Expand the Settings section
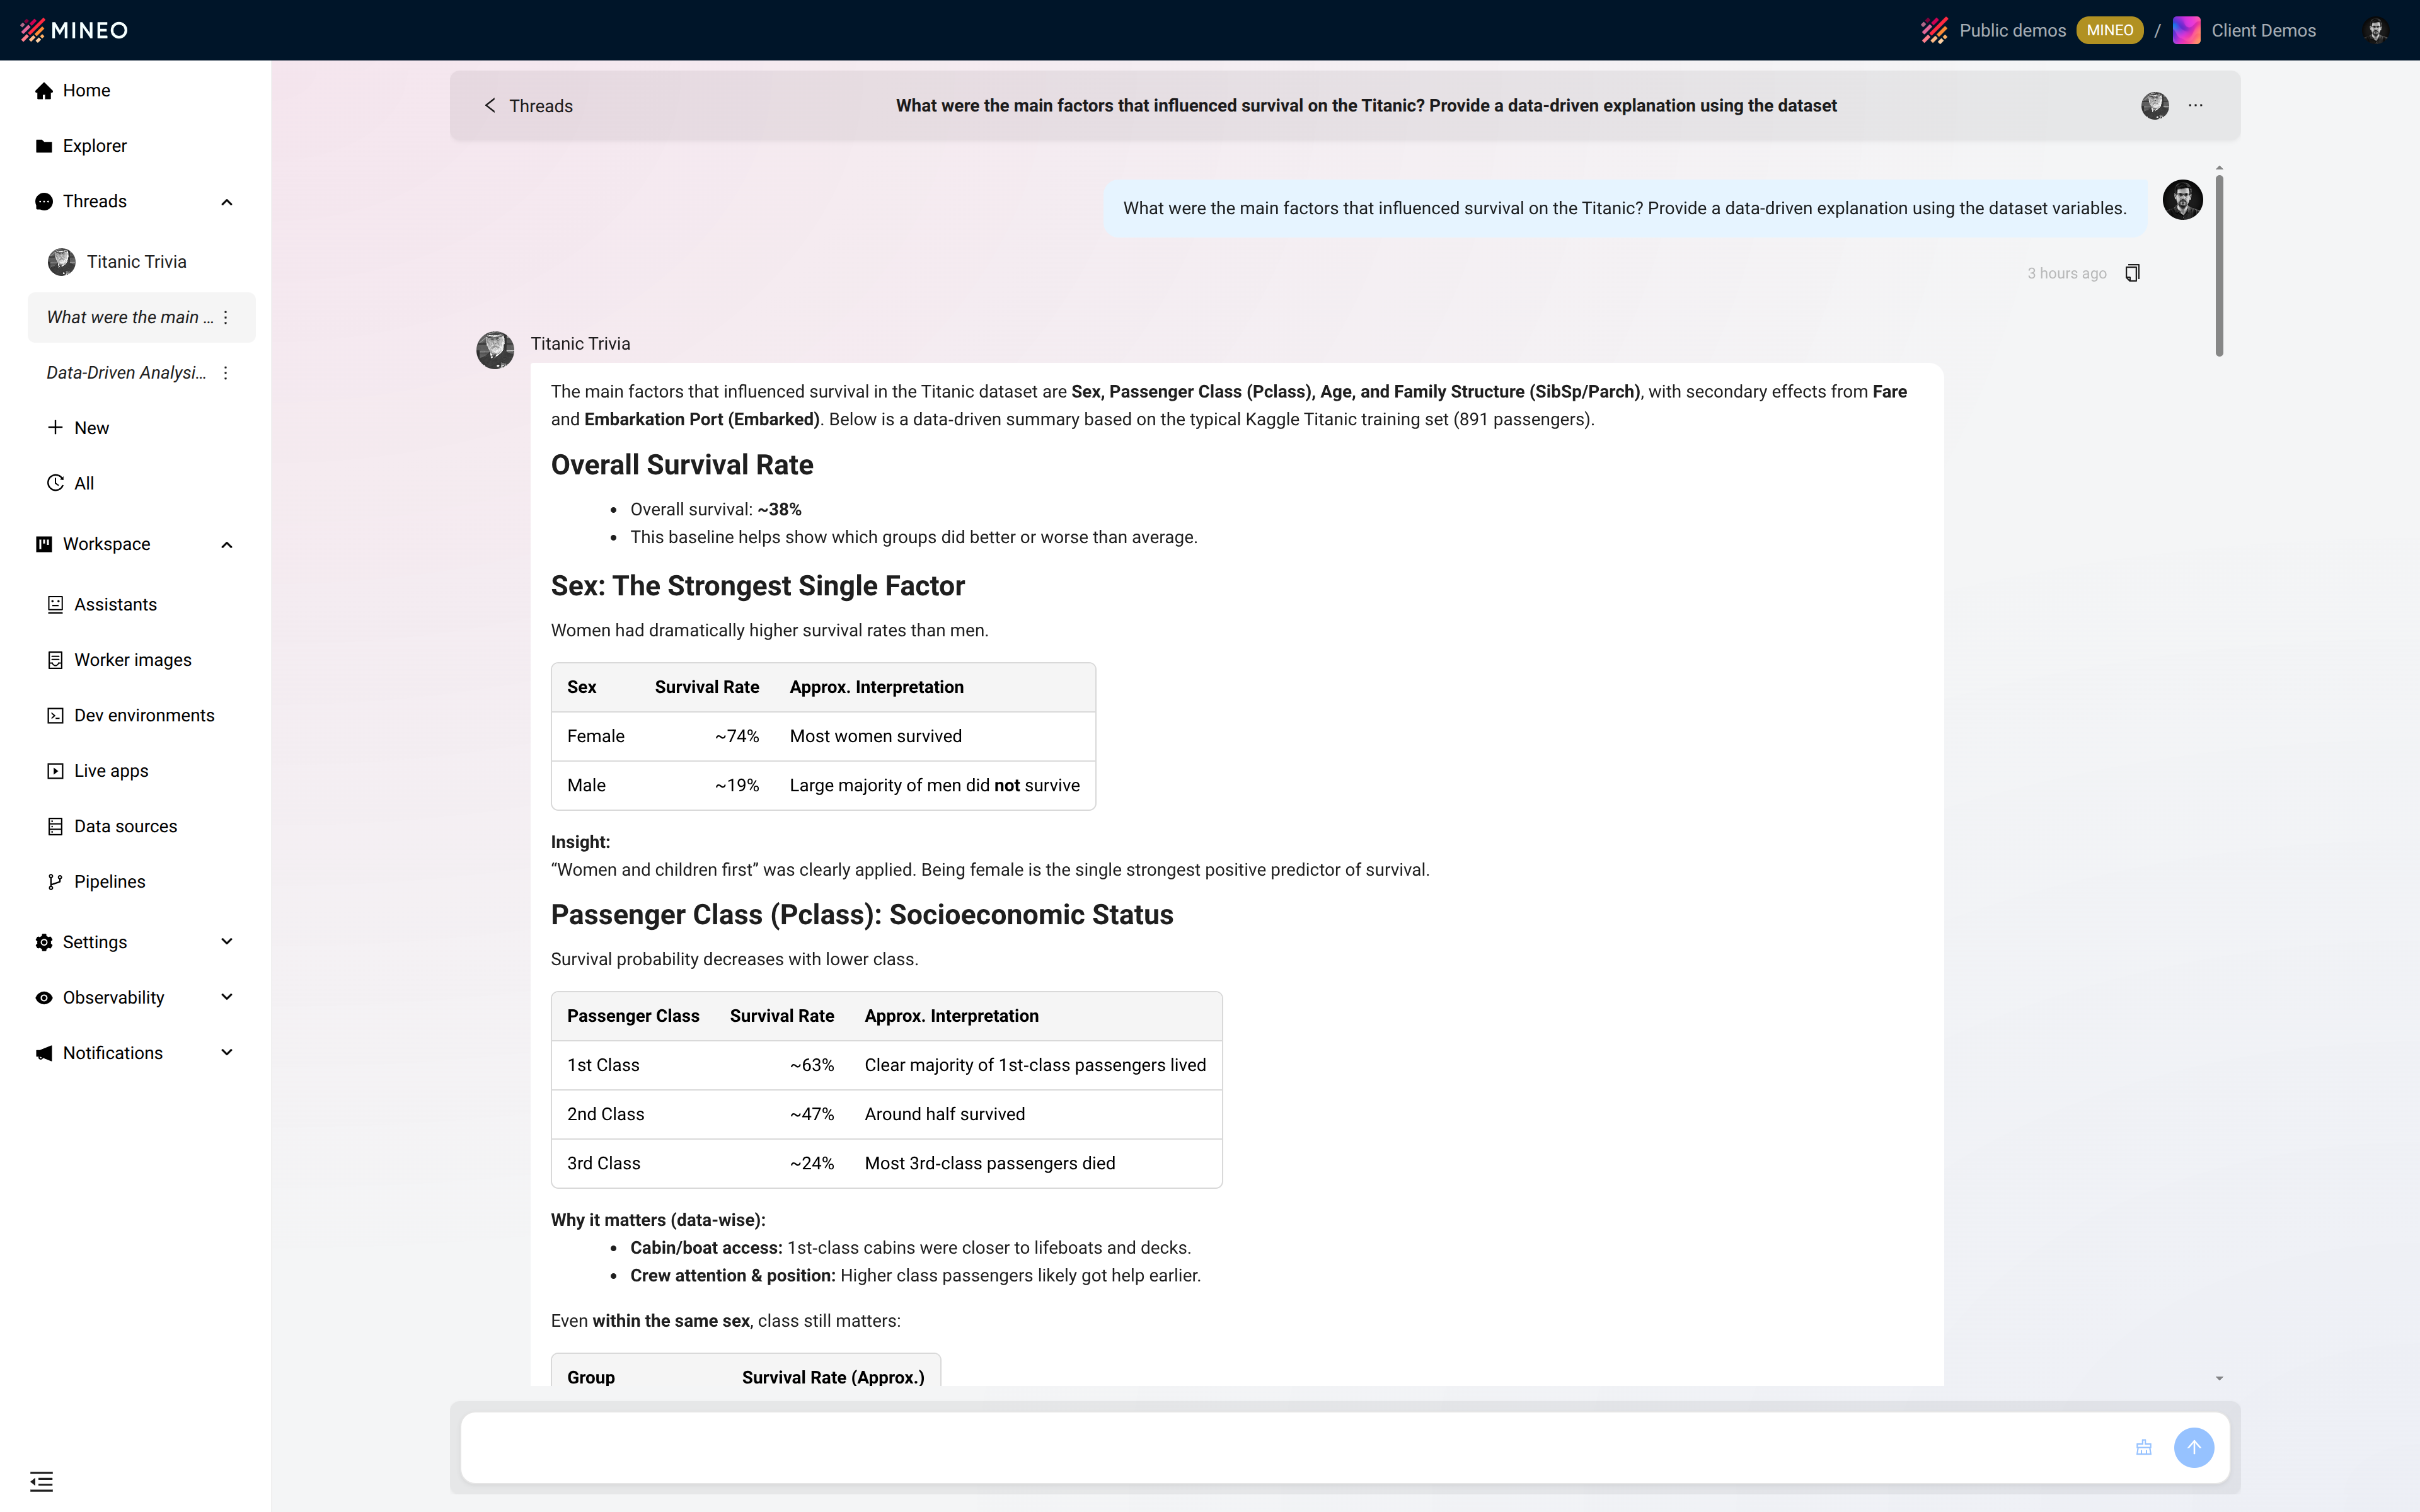The image size is (2420, 1512). click(227, 942)
